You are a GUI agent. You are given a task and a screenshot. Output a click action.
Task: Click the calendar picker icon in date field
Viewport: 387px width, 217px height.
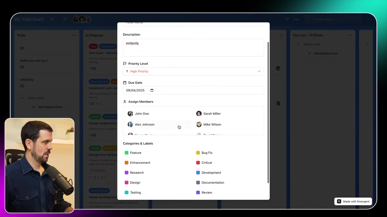tap(152, 90)
